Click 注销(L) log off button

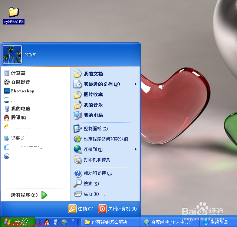pyautogui.click(x=80, y=209)
